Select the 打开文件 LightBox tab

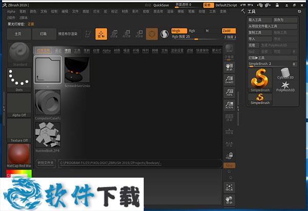(44, 50)
